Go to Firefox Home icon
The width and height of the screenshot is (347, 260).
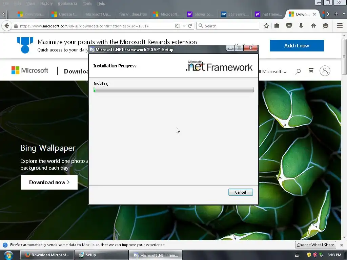[313, 26]
